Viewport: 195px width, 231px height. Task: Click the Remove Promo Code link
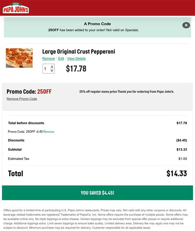(x=22, y=99)
